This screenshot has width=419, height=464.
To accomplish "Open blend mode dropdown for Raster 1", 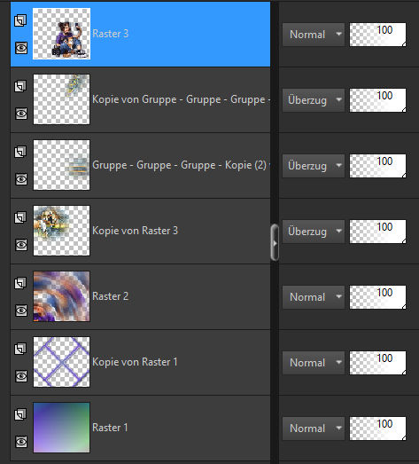I will [314, 429].
